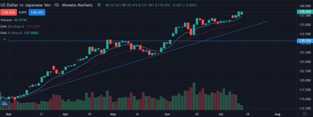Select the EMA 9 close indicator label
The height and width of the screenshot is (117, 313).
point(11,33)
